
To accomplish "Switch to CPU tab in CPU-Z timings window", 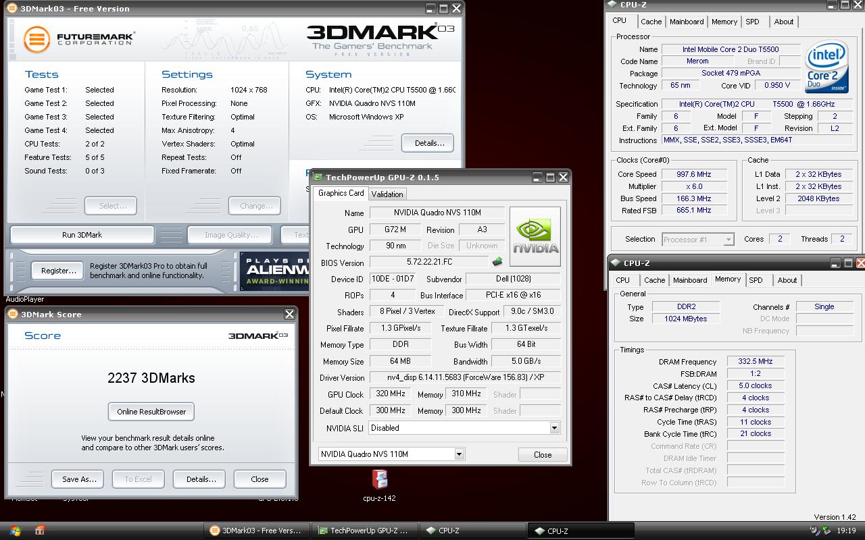I will (x=622, y=280).
